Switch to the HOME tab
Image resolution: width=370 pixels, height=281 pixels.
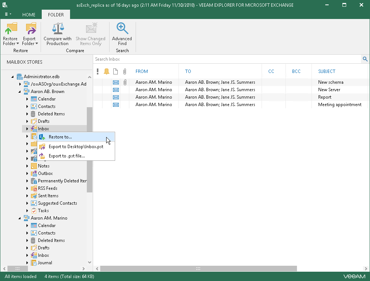click(x=29, y=15)
